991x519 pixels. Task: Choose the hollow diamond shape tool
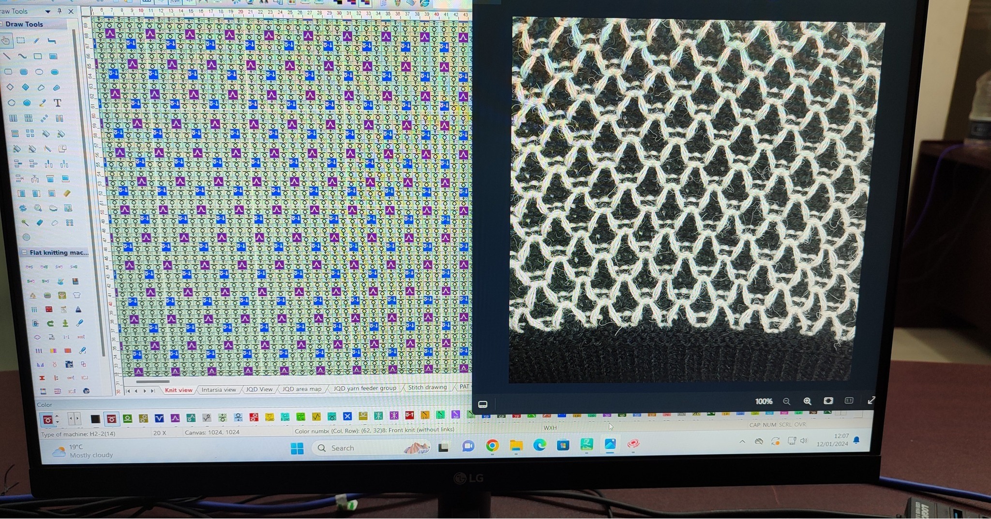(x=10, y=87)
